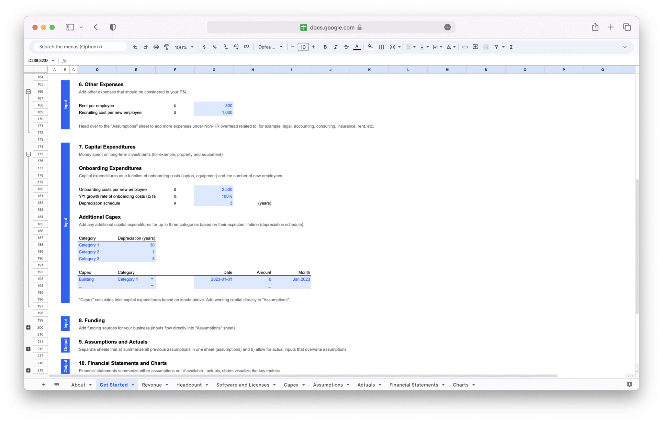
Task: Switch to the Headcount sheet tab
Action: pyautogui.click(x=189, y=385)
